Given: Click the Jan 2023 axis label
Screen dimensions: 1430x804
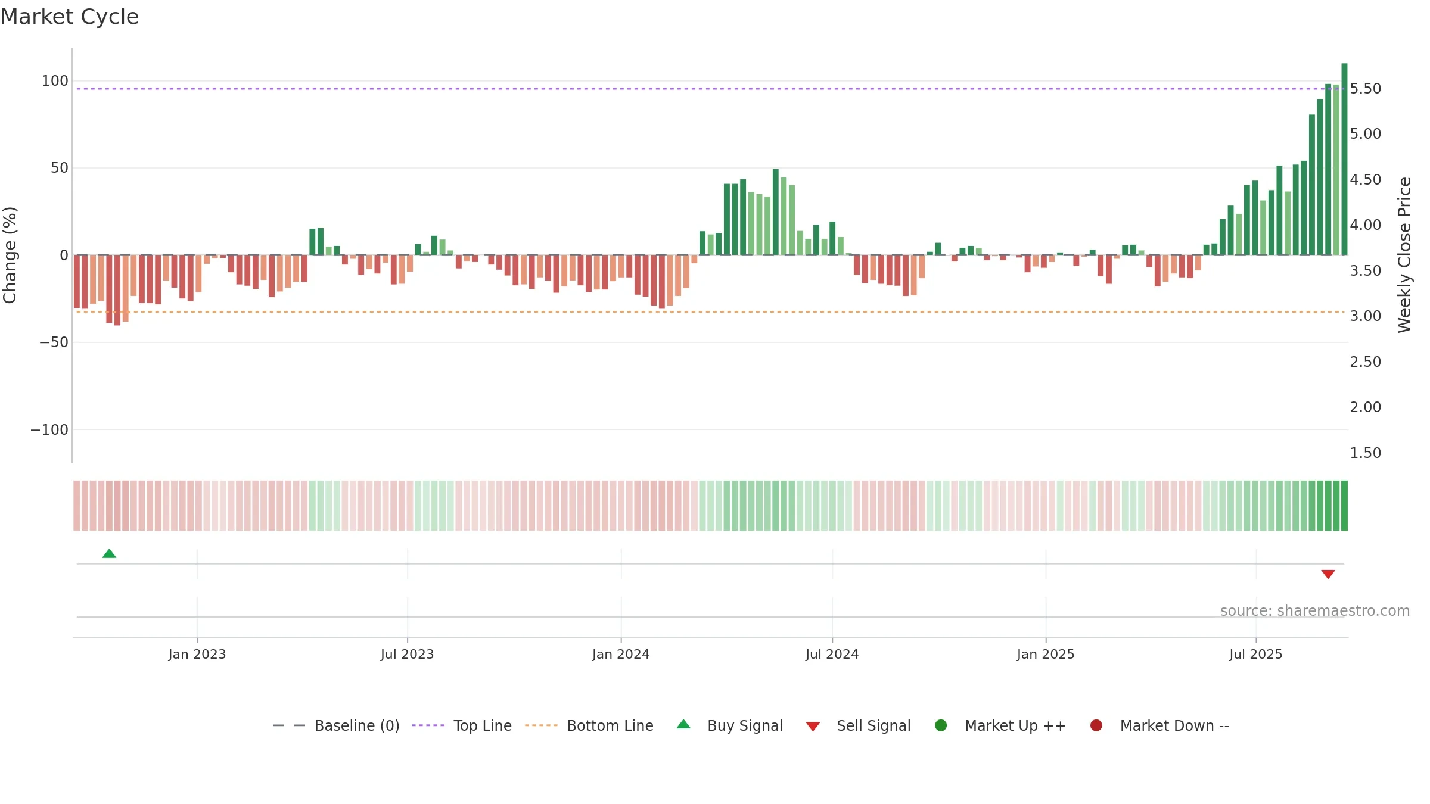Looking at the screenshot, I should pyautogui.click(x=197, y=655).
